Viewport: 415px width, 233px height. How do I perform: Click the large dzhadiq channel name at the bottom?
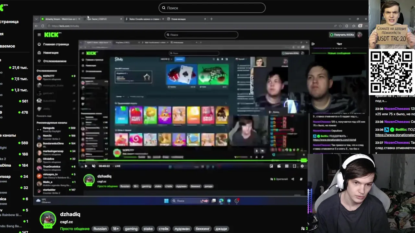point(70,214)
